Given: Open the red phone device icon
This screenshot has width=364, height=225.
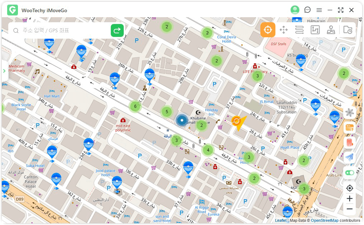Looking at the screenshot, I should (x=349, y=142).
